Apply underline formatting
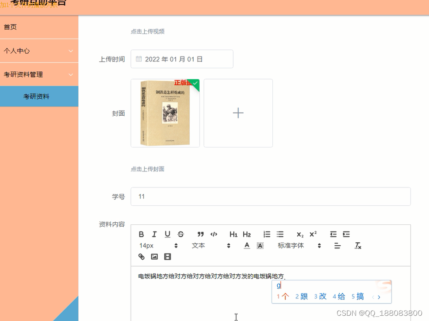Screen dimensions: 429x321 coord(167,234)
